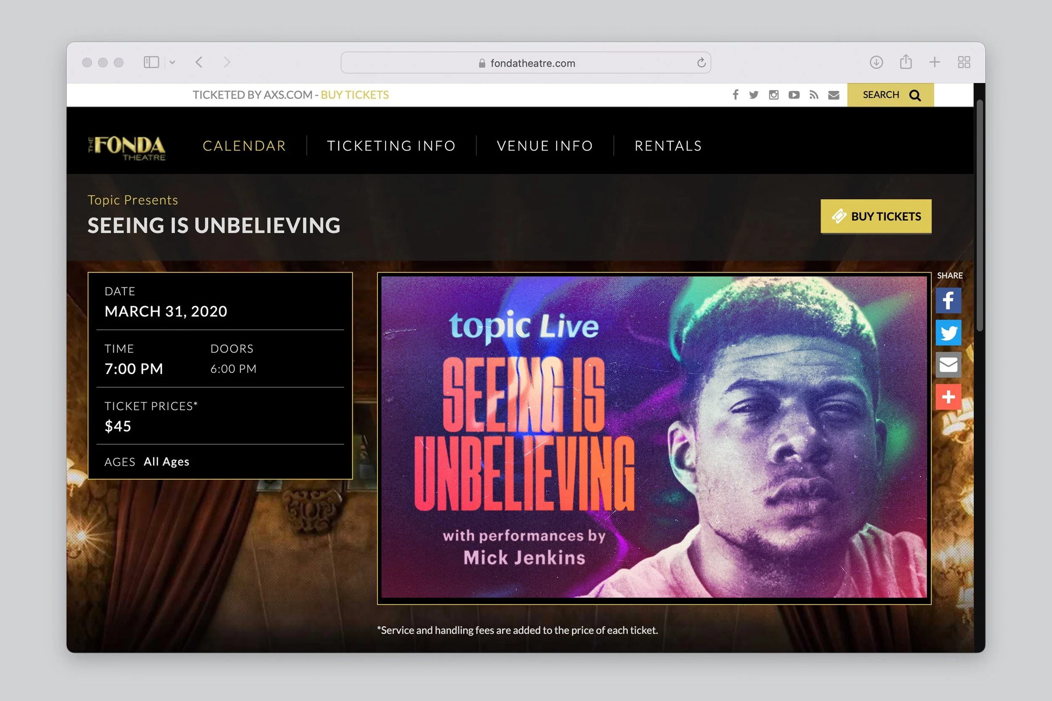Open the RSS feed icon

pos(813,95)
